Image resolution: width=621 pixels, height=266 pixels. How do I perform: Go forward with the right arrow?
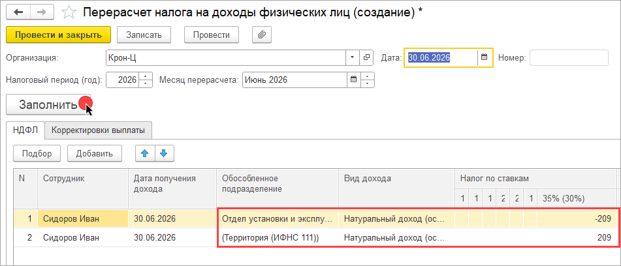coord(42,12)
